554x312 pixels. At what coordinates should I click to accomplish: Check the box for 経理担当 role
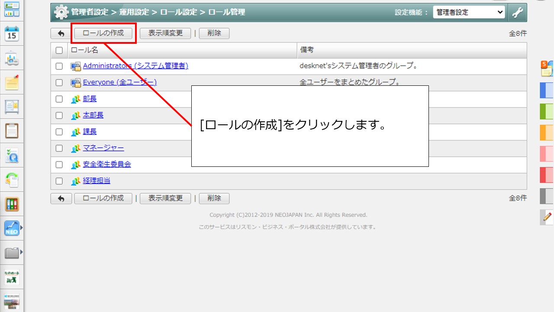(59, 181)
